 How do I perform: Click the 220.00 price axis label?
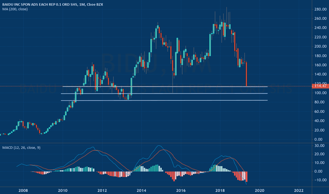pos(321,37)
